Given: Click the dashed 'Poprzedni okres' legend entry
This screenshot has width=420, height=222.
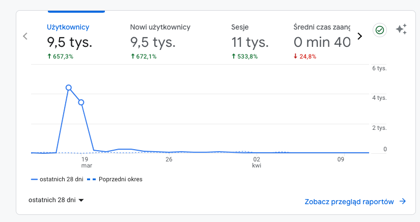Looking at the screenshot, I should [x=115, y=179].
